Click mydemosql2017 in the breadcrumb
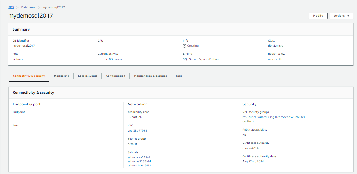This screenshot has height=174, width=357. click(x=54, y=7)
